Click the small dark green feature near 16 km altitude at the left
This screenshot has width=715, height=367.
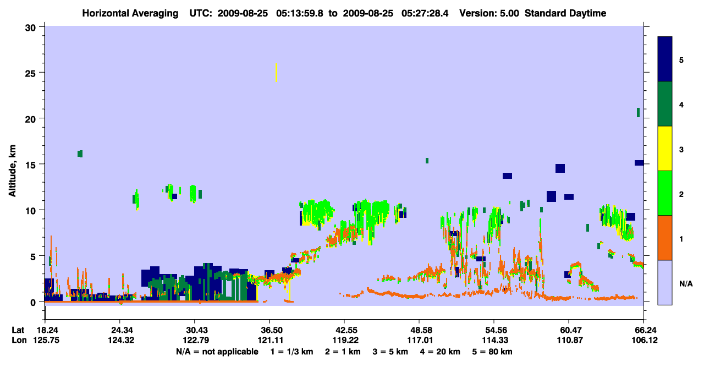tap(80, 154)
